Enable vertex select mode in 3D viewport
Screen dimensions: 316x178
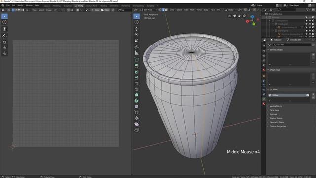(x=160, y=10)
